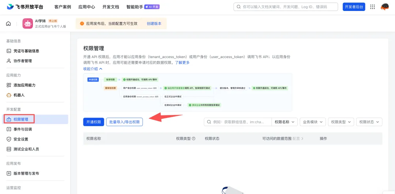Viewport: 395px width, 194px height.
Task: Click the 创建版本 link in banner
Action: coord(154,23)
